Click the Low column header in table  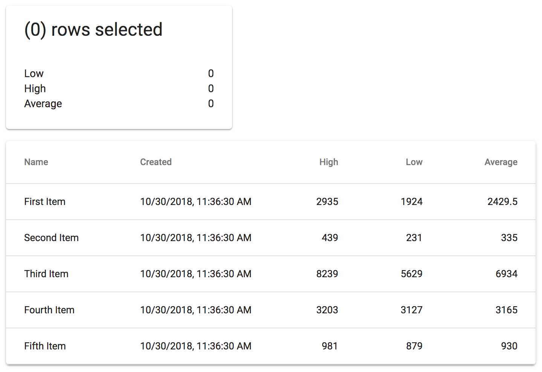[414, 162]
